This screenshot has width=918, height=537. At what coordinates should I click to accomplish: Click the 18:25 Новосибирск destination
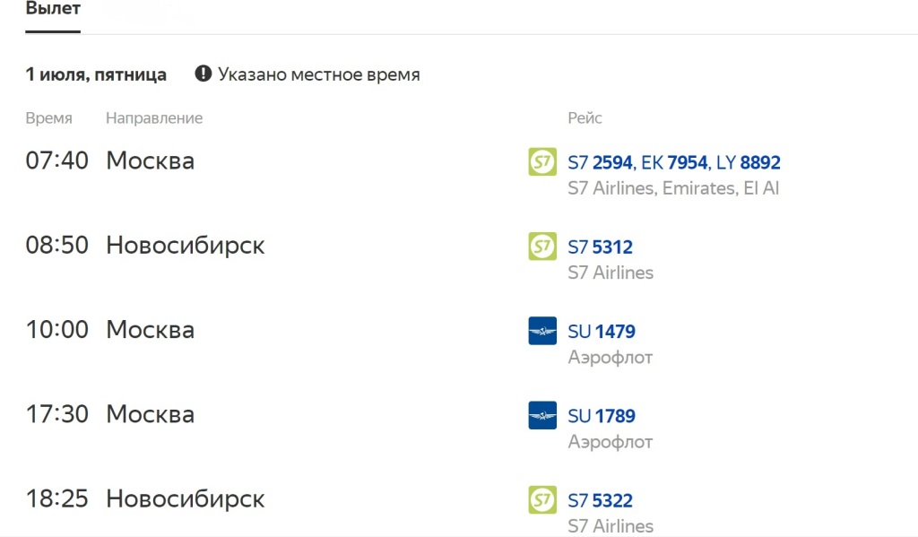point(185,498)
